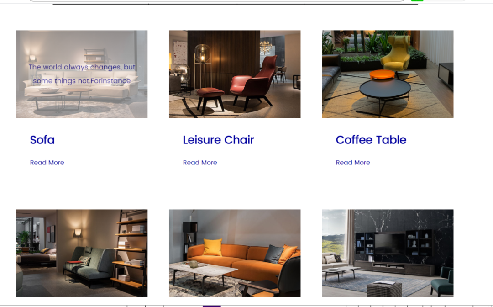Image resolution: width=493 pixels, height=307 pixels.
Task: Select the green sofa with bookshelf photo
Action: tap(82, 253)
